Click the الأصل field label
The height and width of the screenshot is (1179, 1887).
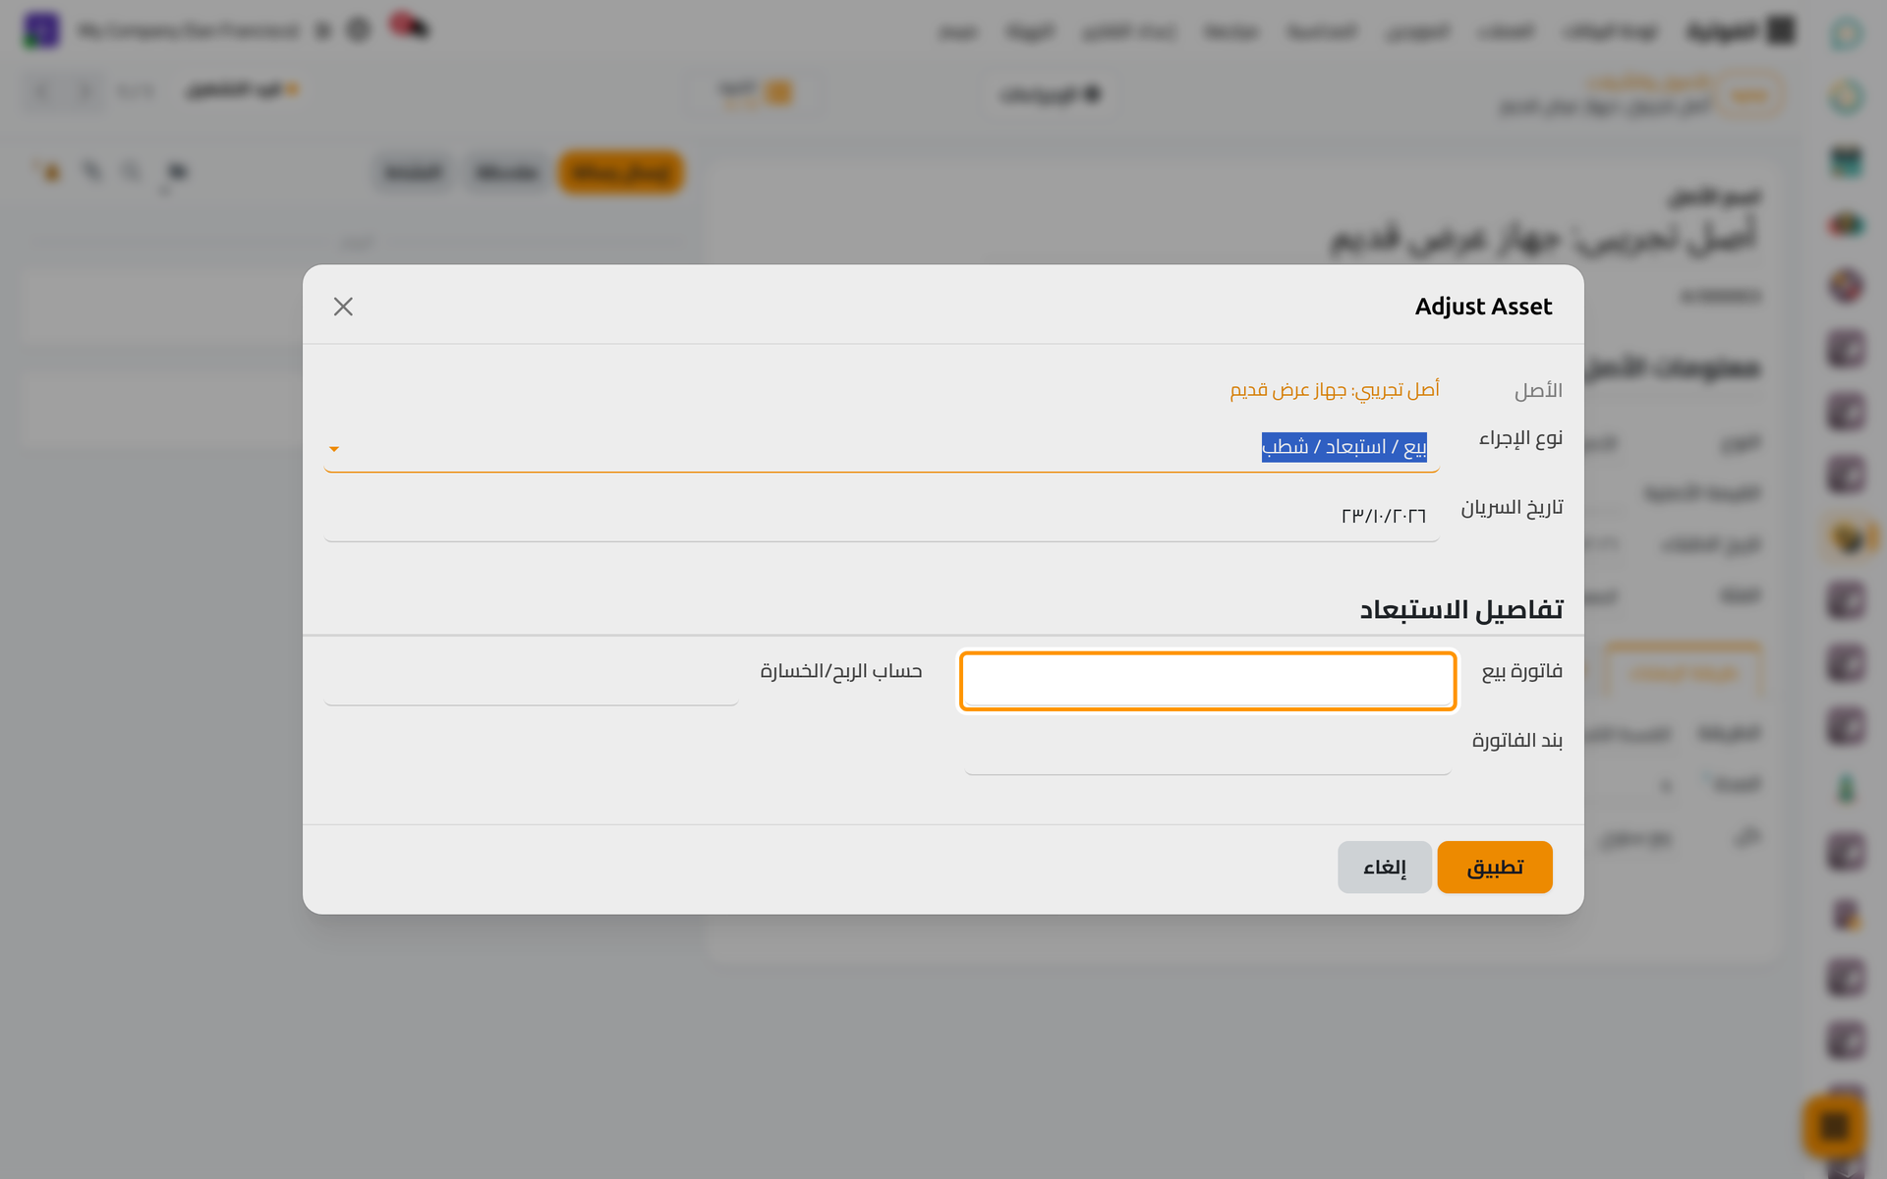(1538, 391)
